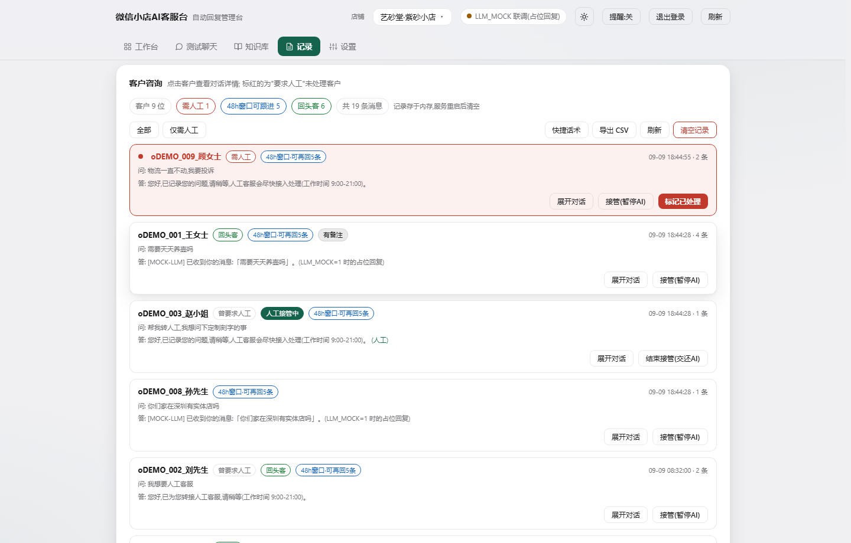Open customer oDEMO_008_孙先生 name
The height and width of the screenshot is (543, 851).
[x=173, y=392]
